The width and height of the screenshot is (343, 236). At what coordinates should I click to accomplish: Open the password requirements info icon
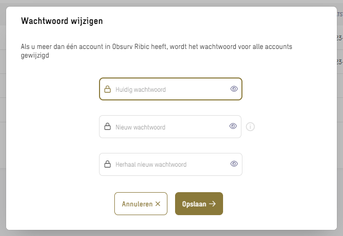[x=250, y=127]
